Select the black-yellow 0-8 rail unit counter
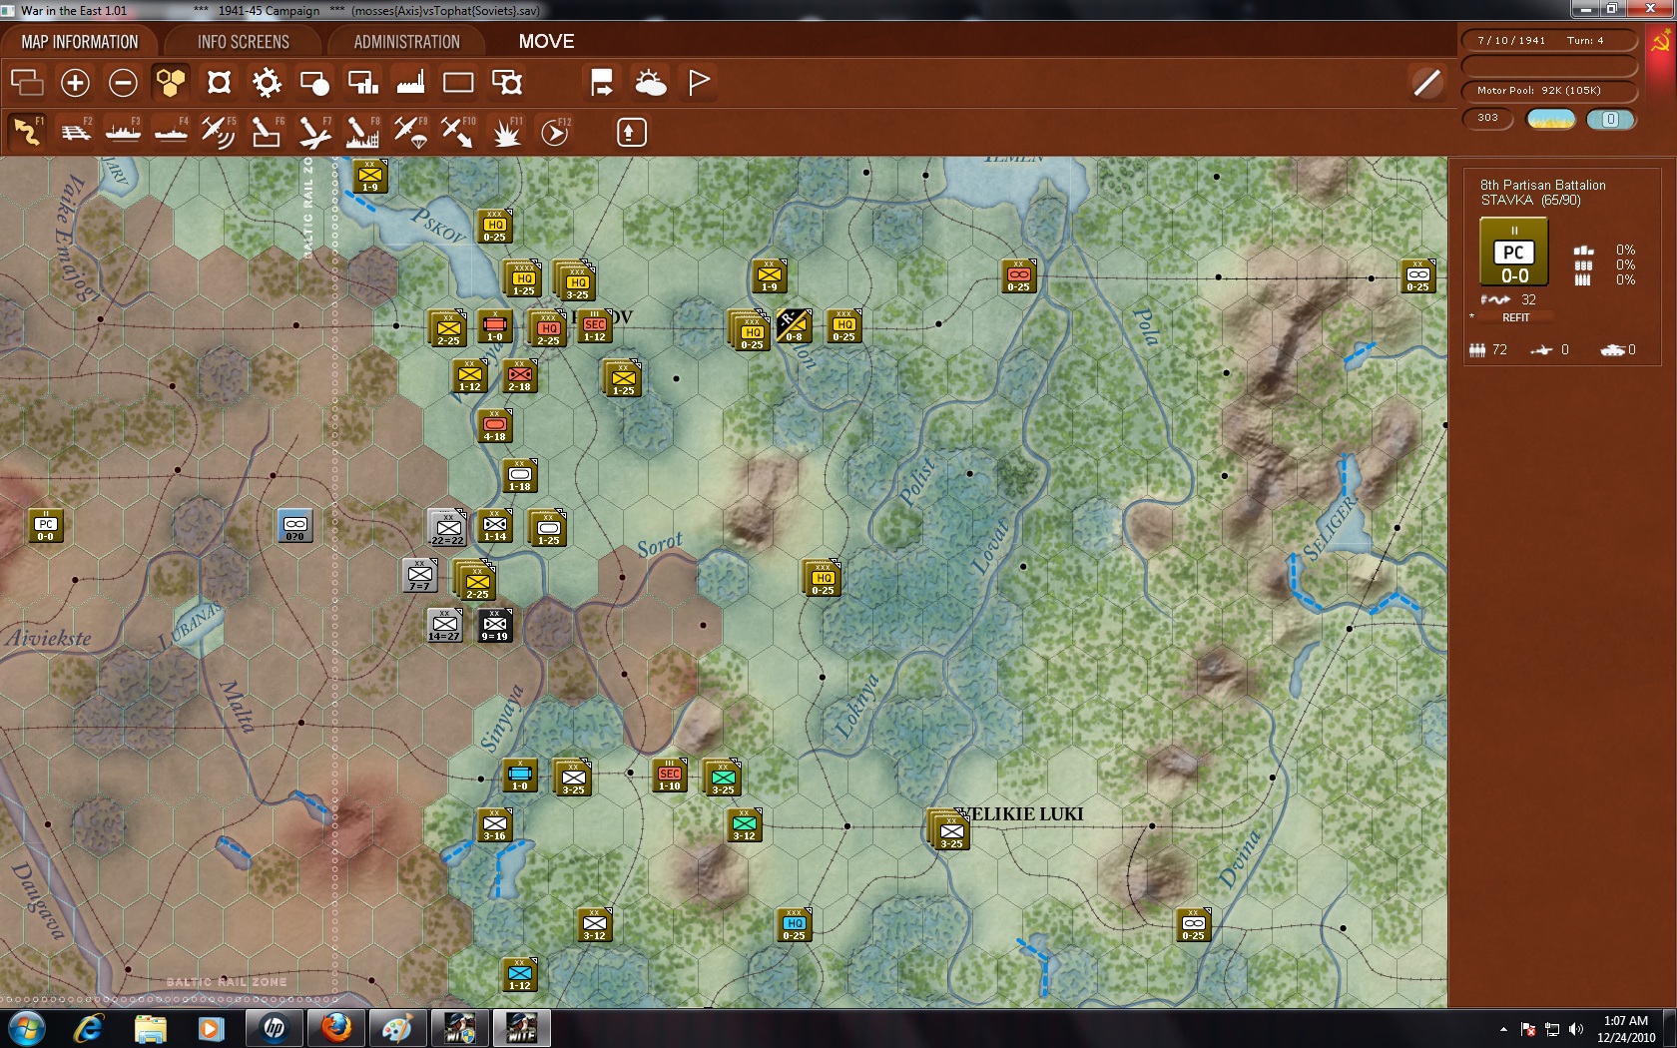Image resolution: width=1677 pixels, height=1048 pixels. (x=794, y=325)
